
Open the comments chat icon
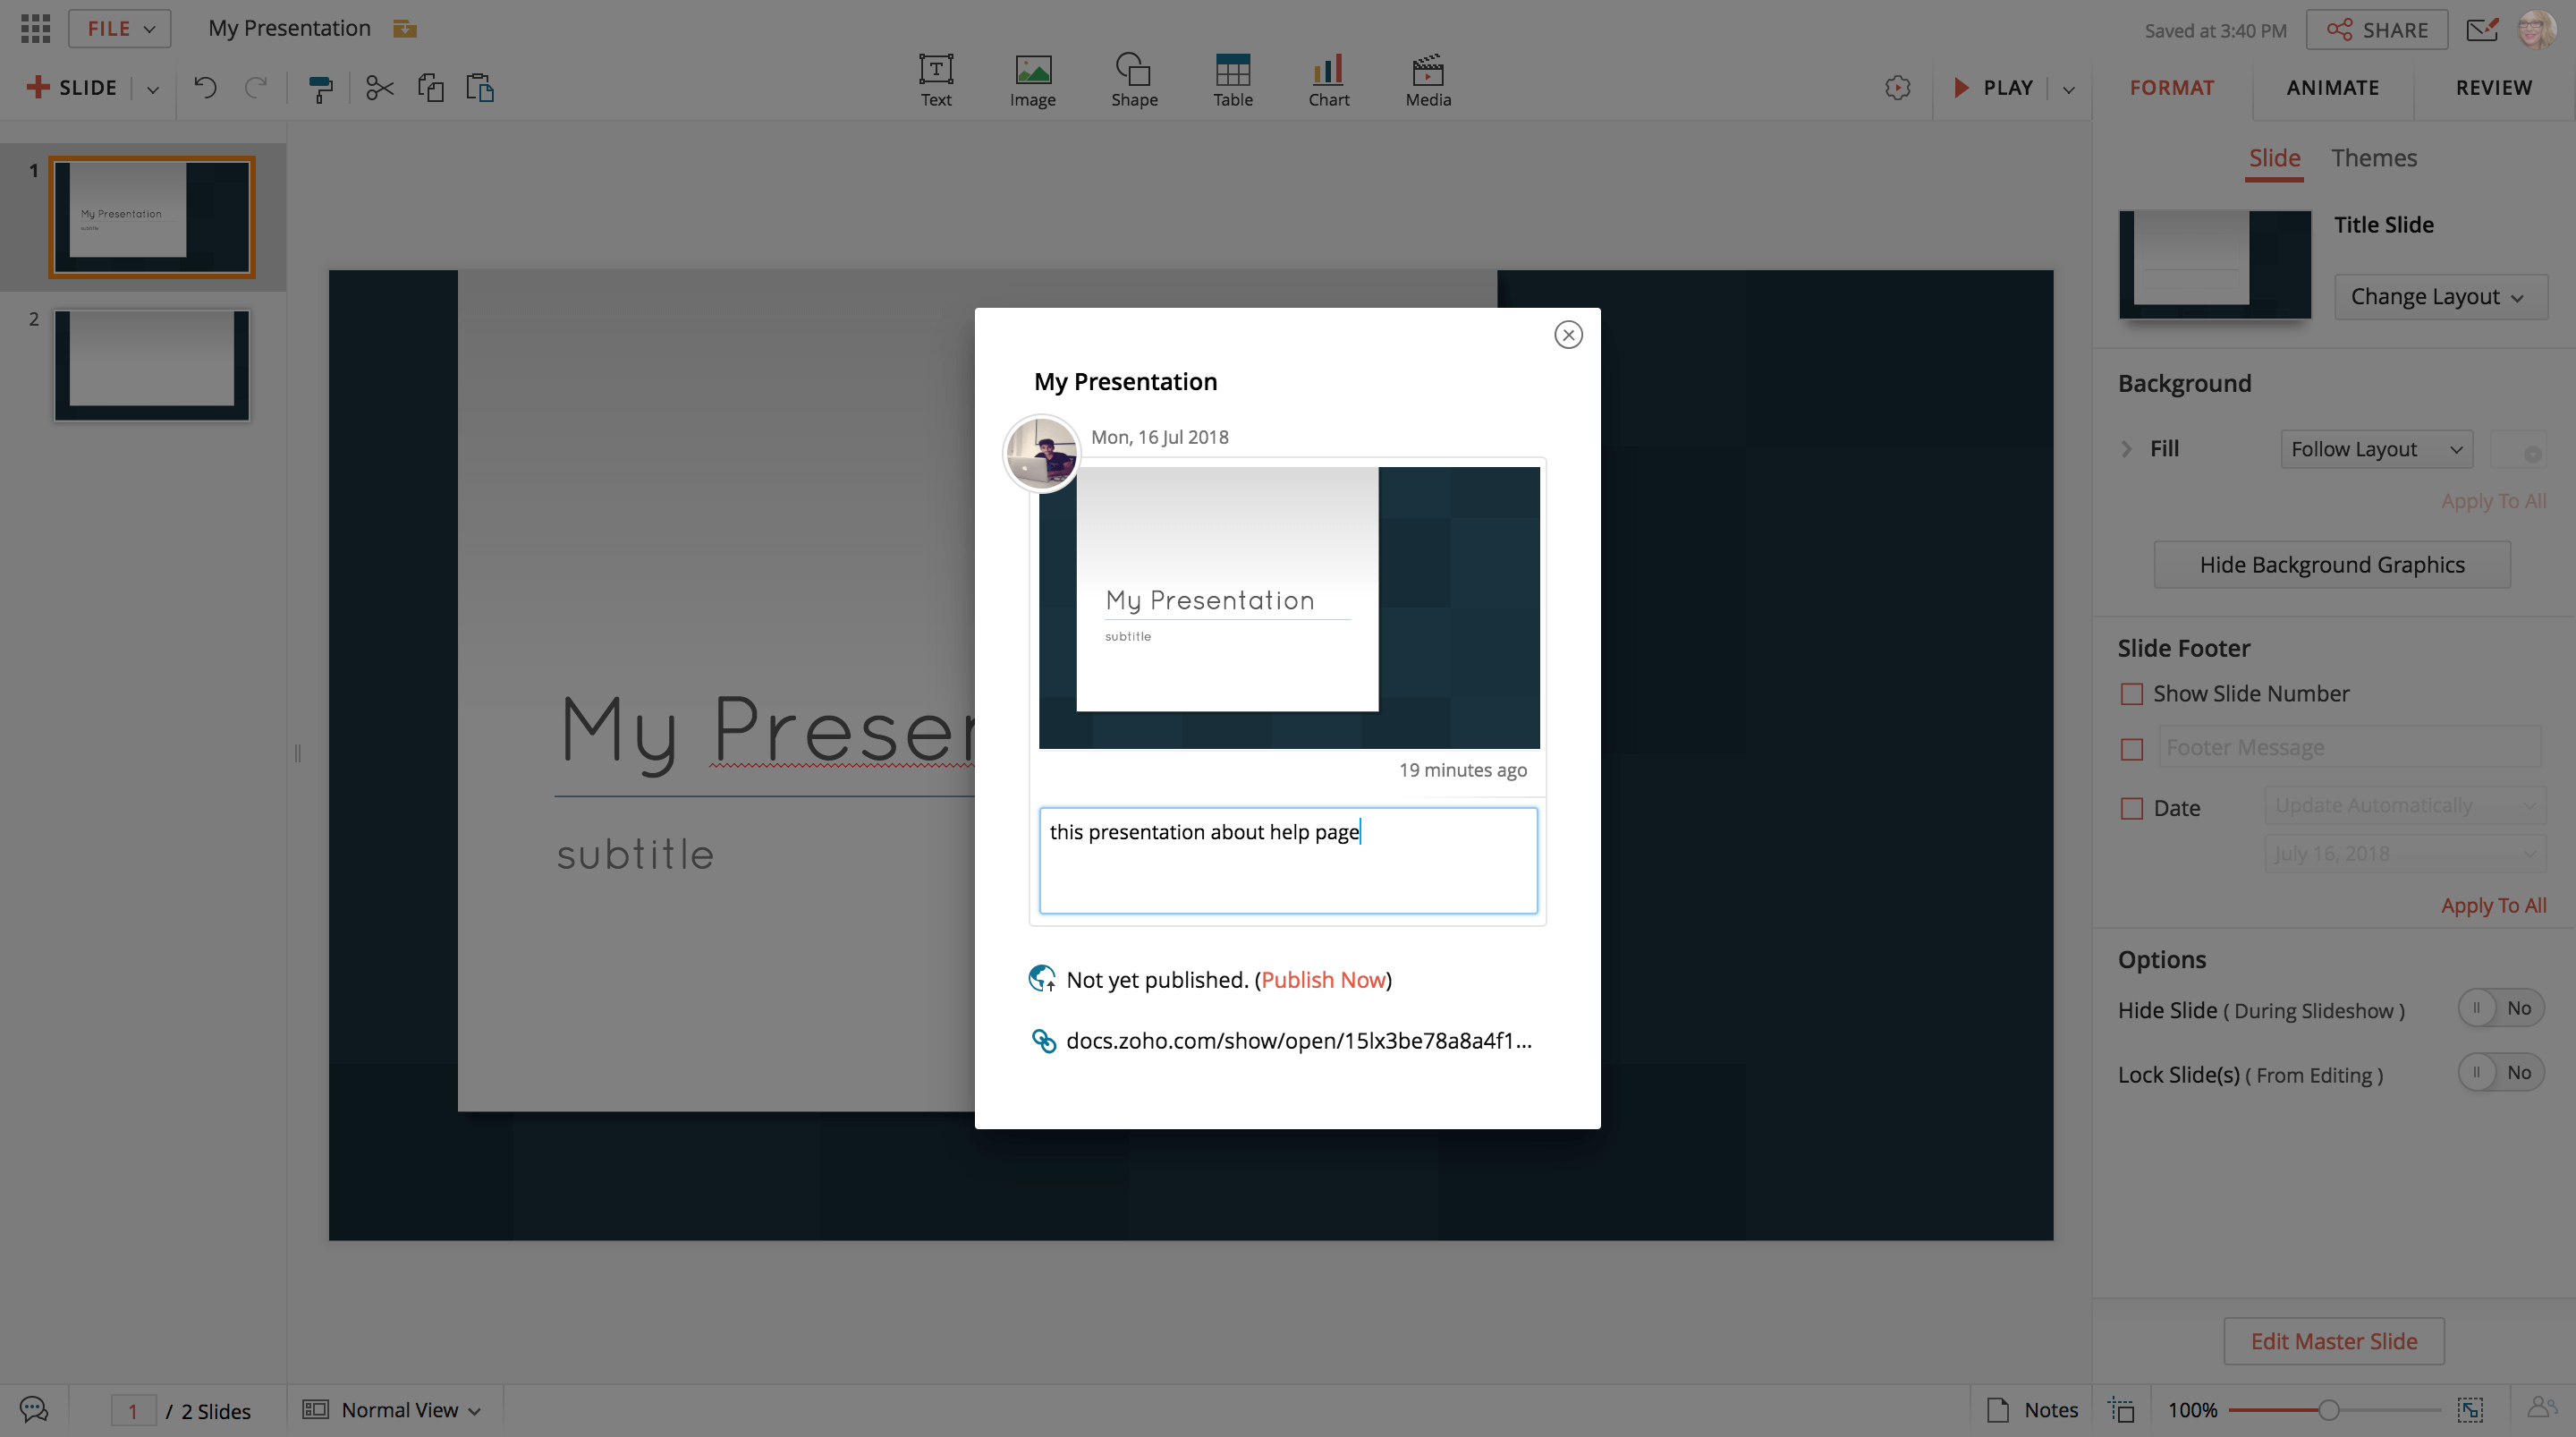pos(33,1409)
